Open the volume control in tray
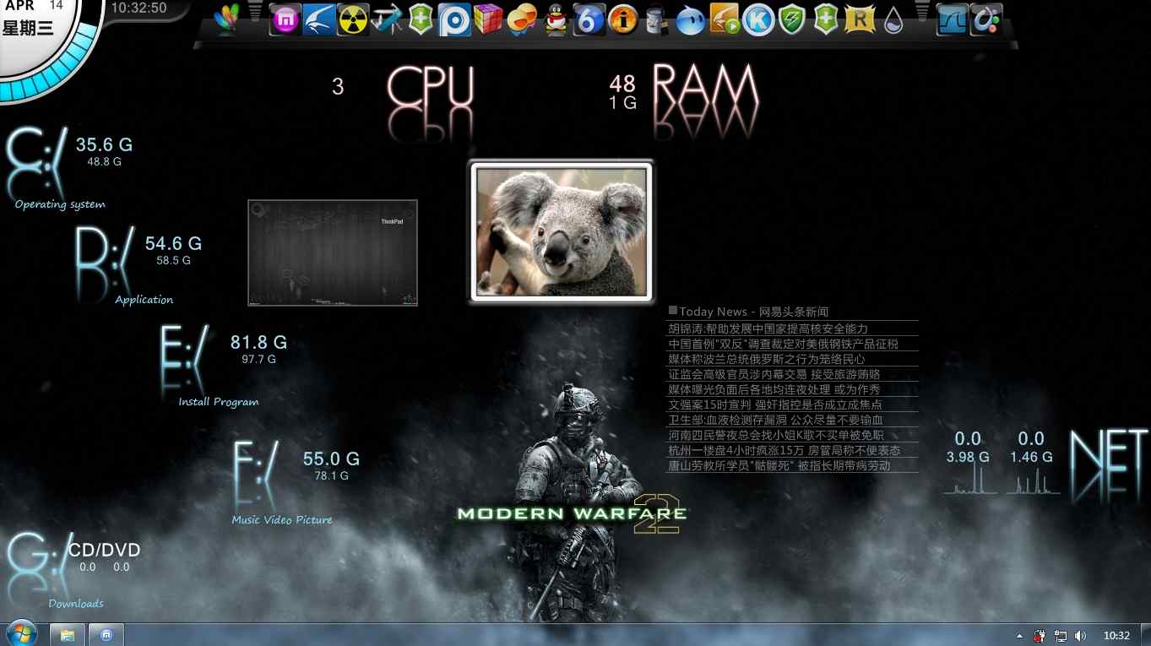The image size is (1151, 646). pos(1080,636)
